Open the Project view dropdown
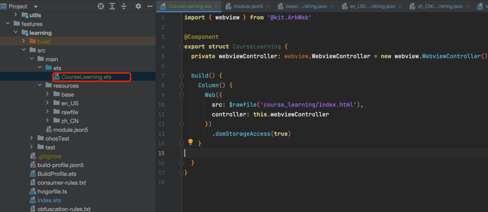 coord(36,6)
